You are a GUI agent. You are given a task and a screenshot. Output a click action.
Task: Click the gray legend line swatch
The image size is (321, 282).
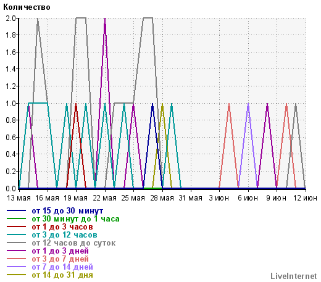point(16,243)
